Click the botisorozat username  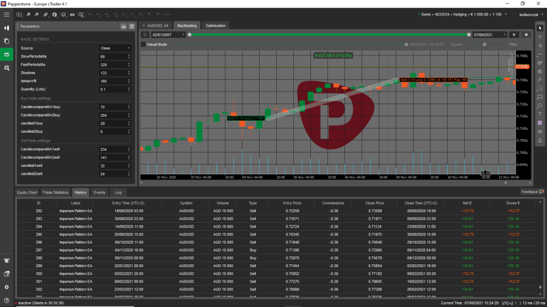[x=530, y=14]
